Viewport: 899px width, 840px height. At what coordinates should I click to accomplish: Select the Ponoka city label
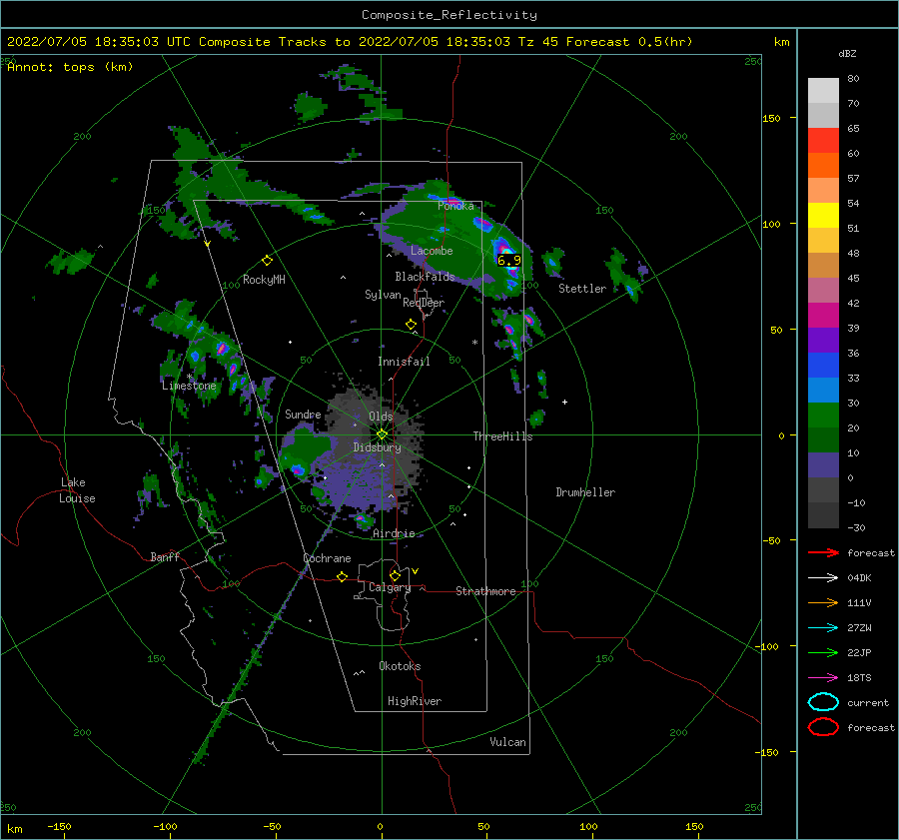(x=455, y=206)
